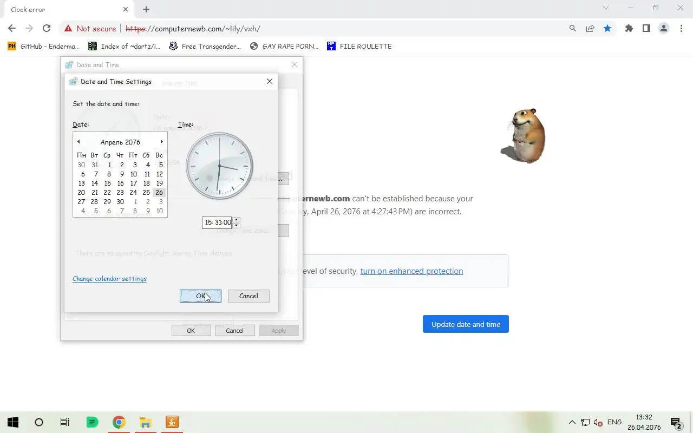Open Change calendar settings link
Screen dimensions: 693x433
click(109, 279)
